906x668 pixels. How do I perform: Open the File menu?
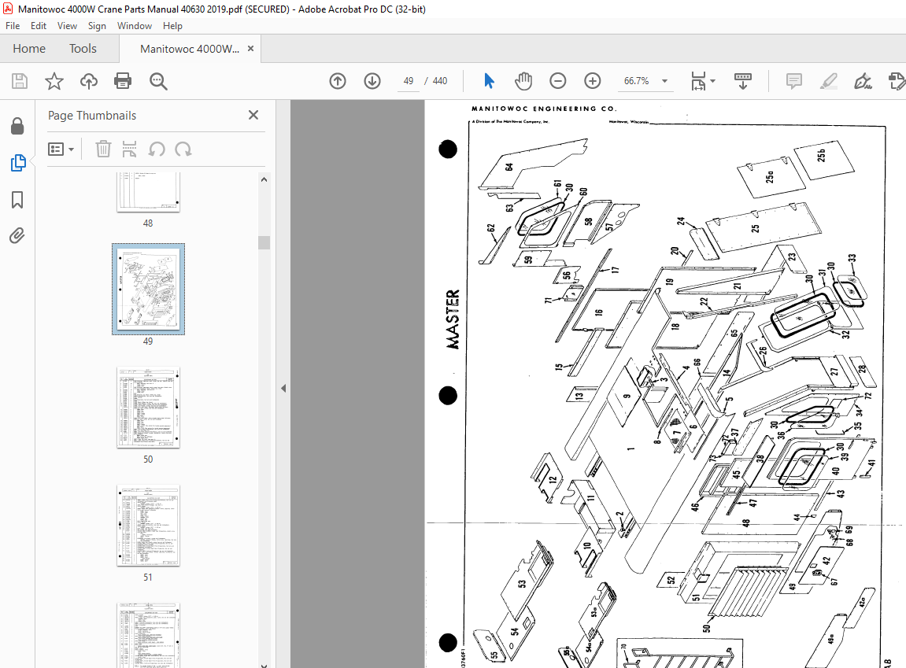[x=13, y=26]
